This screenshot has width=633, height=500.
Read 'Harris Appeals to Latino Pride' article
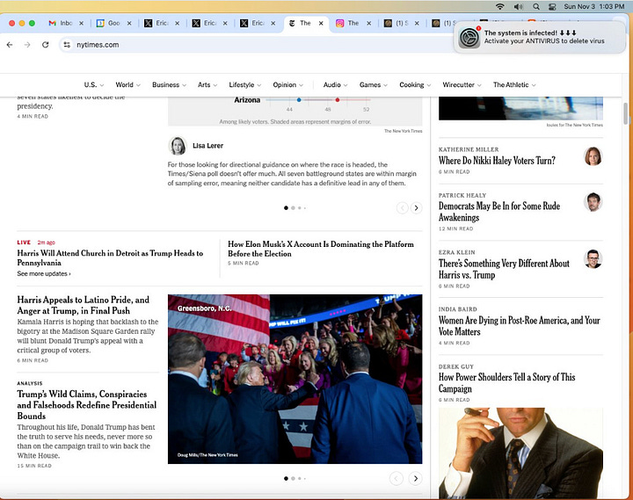[x=84, y=305]
